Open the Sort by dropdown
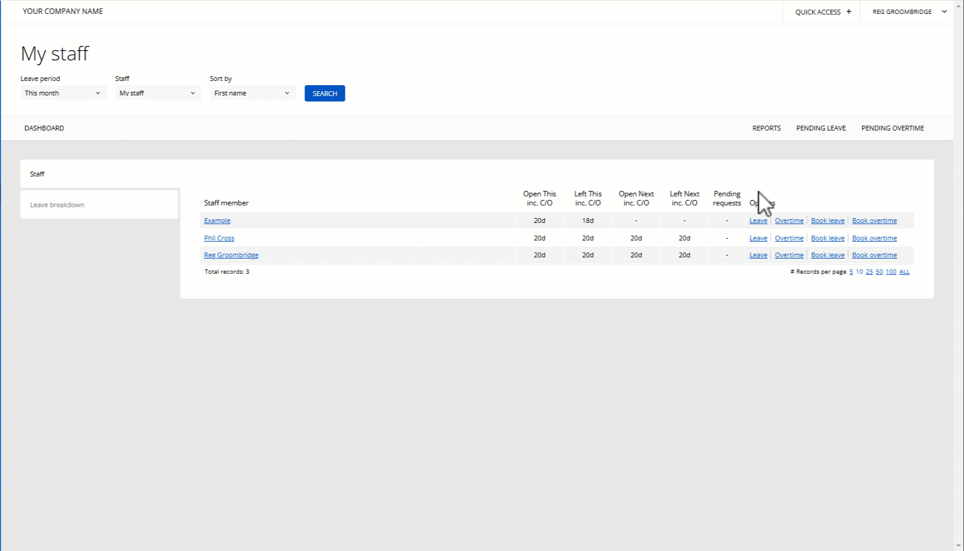The image size is (964, 551). point(252,93)
